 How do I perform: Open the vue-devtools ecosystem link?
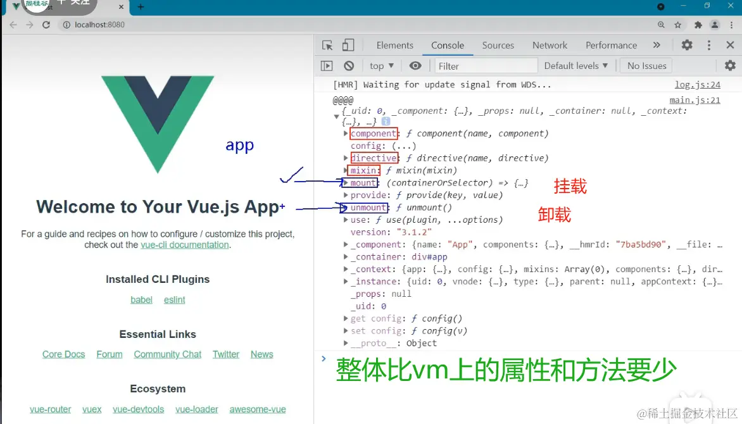(x=138, y=409)
